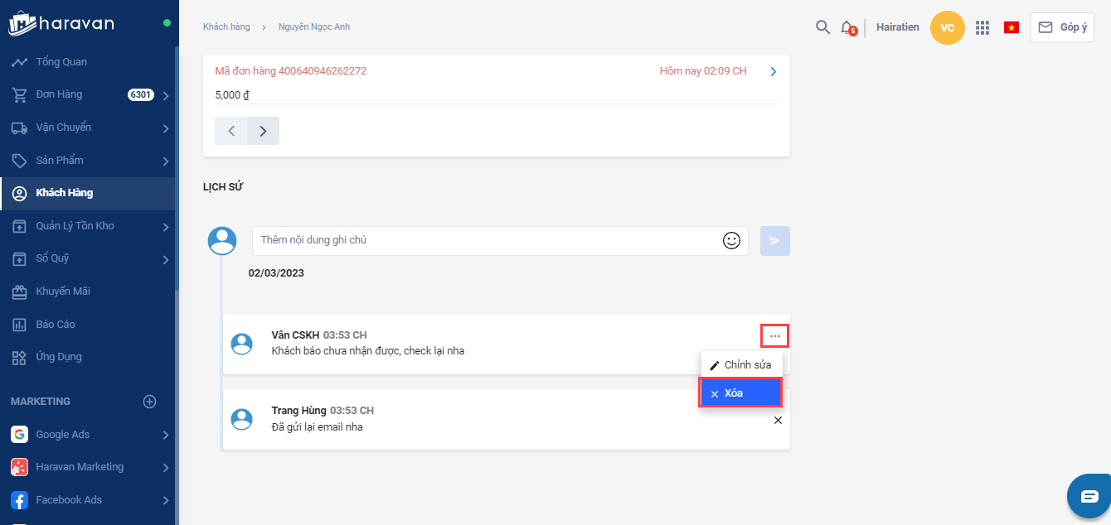The image size is (1111, 525).
Task: Select Xóa from the note menu
Action: coord(740,393)
